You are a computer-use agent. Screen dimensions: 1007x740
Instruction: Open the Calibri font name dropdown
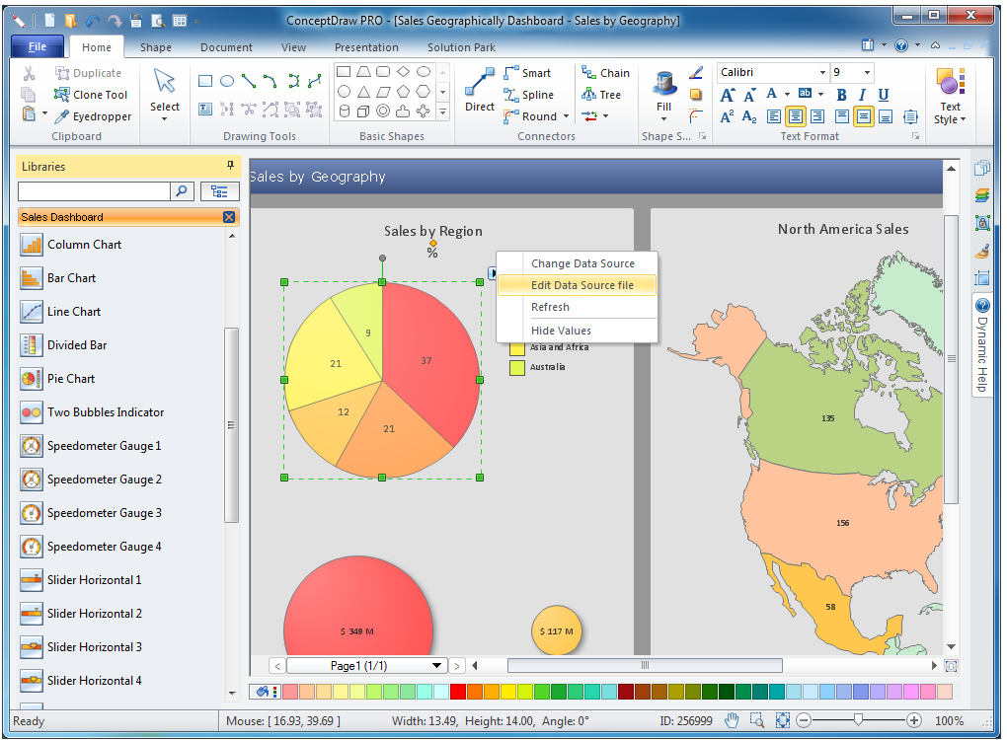click(822, 73)
